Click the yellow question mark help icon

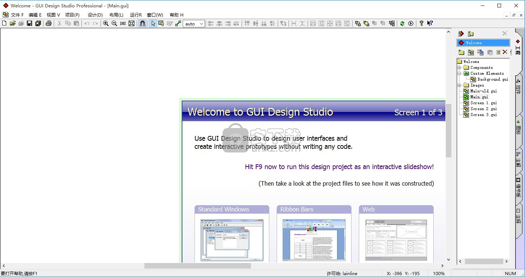click(421, 23)
